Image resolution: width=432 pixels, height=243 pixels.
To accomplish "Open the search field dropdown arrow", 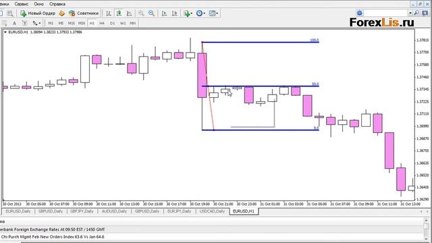I will (410, 13).
